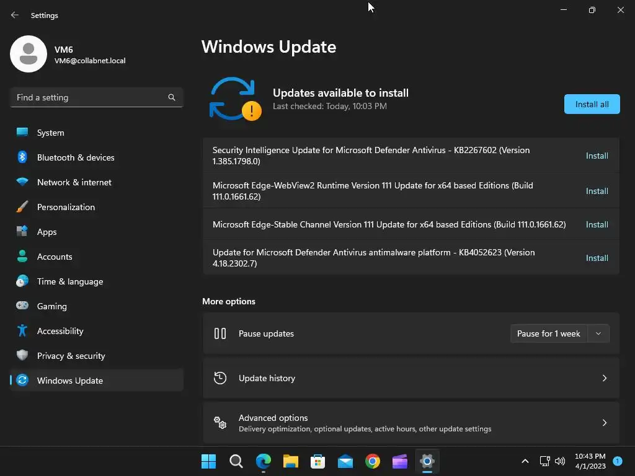The image size is (635, 476).
Task: Click VM6@collabnet.local account text
Action: point(90,61)
